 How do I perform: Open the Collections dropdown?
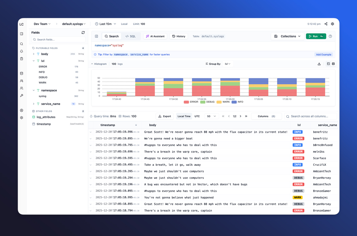287,36
